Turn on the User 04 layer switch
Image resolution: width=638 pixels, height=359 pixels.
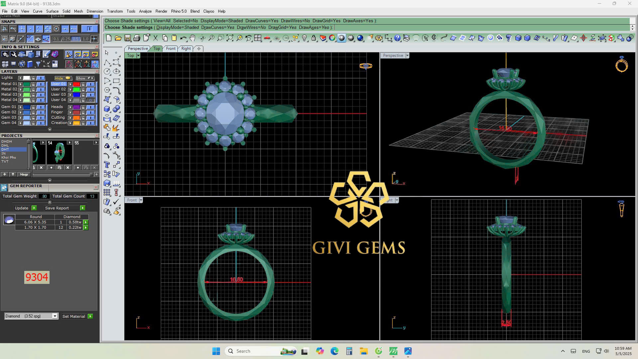coord(90,100)
